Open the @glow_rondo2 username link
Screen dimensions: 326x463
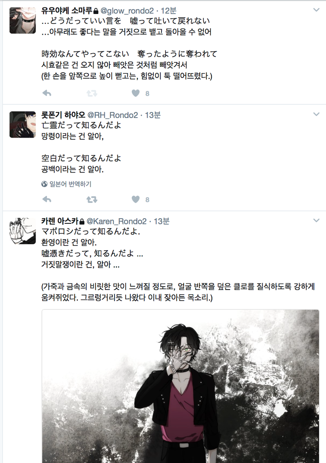coord(127,11)
